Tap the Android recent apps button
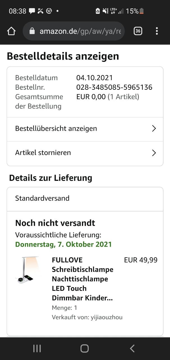Screen dimensions: 170x360 pos(37,348)
